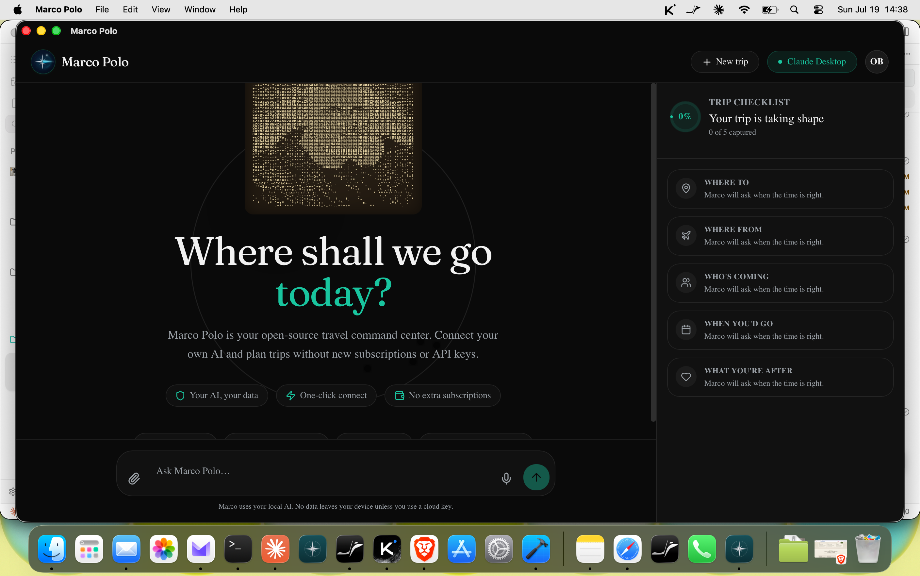Click the Your AI, your data chip
Image resolution: width=920 pixels, height=576 pixels.
click(217, 396)
